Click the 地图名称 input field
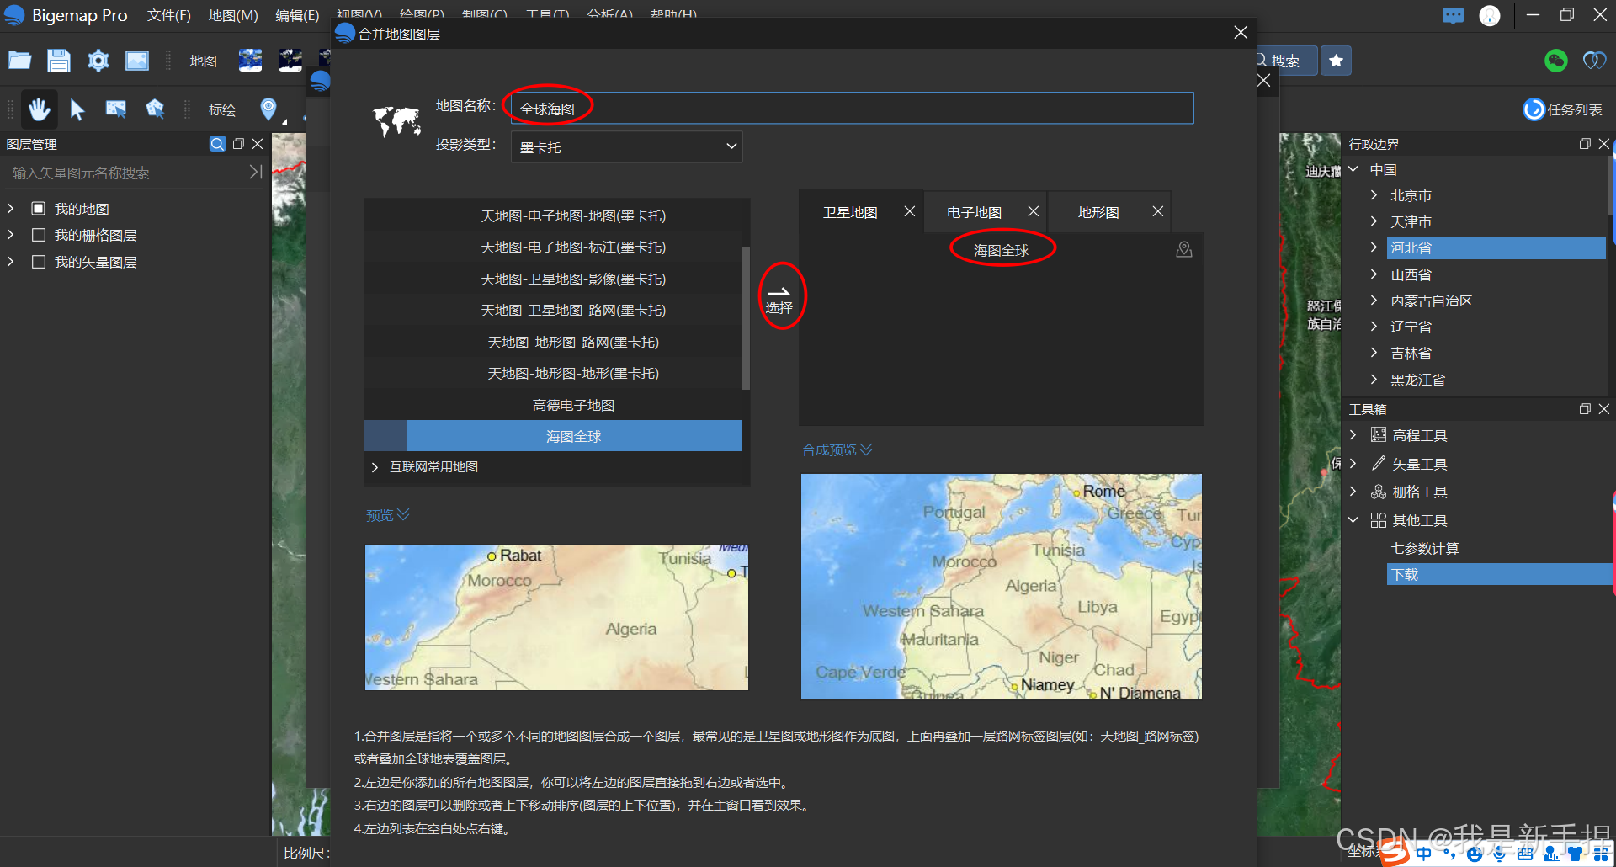Viewport: 1616px width, 867px height. pos(852,109)
